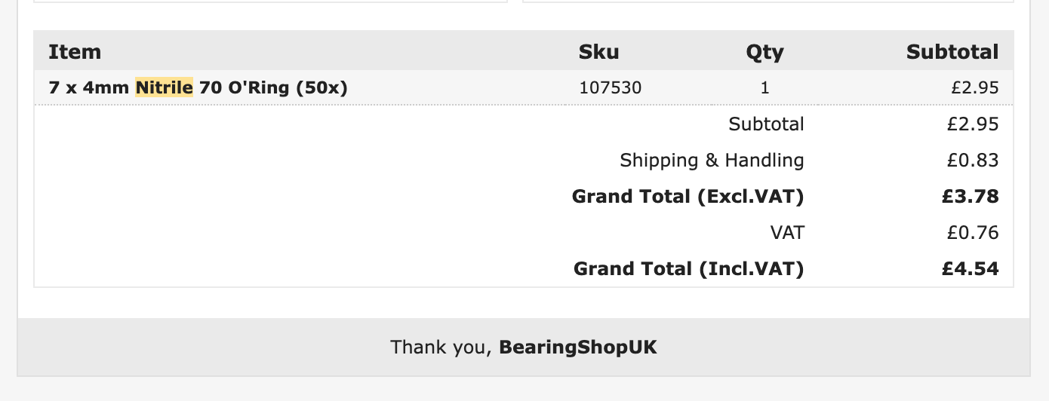The height and width of the screenshot is (401, 1049).
Task: Click the £3.78 total amount
Action: (970, 196)
